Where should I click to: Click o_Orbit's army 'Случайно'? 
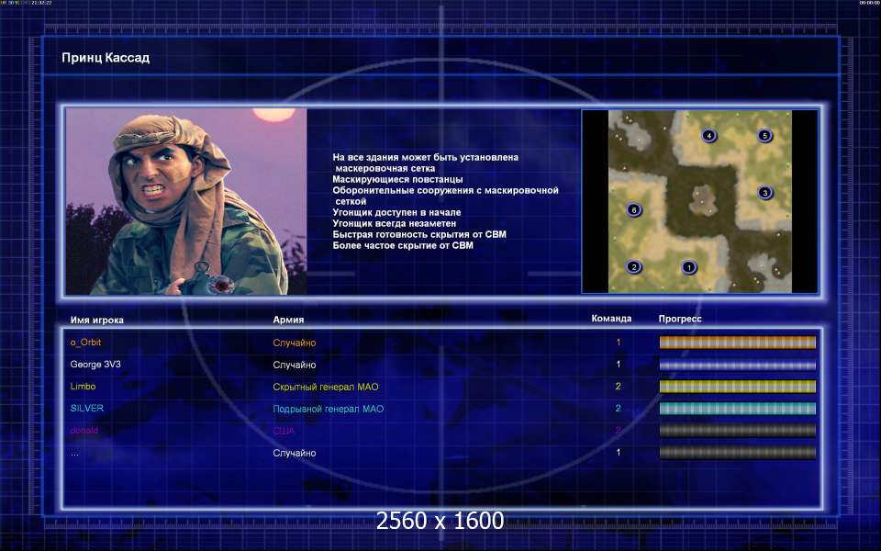[x=295, y=343]
